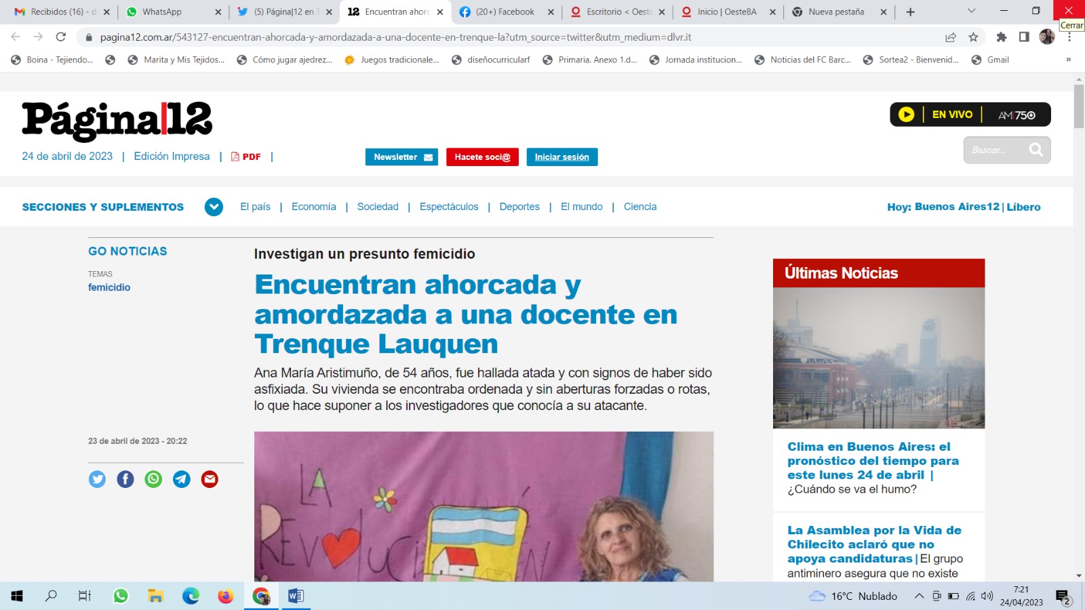The height and width of the screenshot is (610, 1085).
Task: Share article via Facebook icon
Action: point(125,479)
